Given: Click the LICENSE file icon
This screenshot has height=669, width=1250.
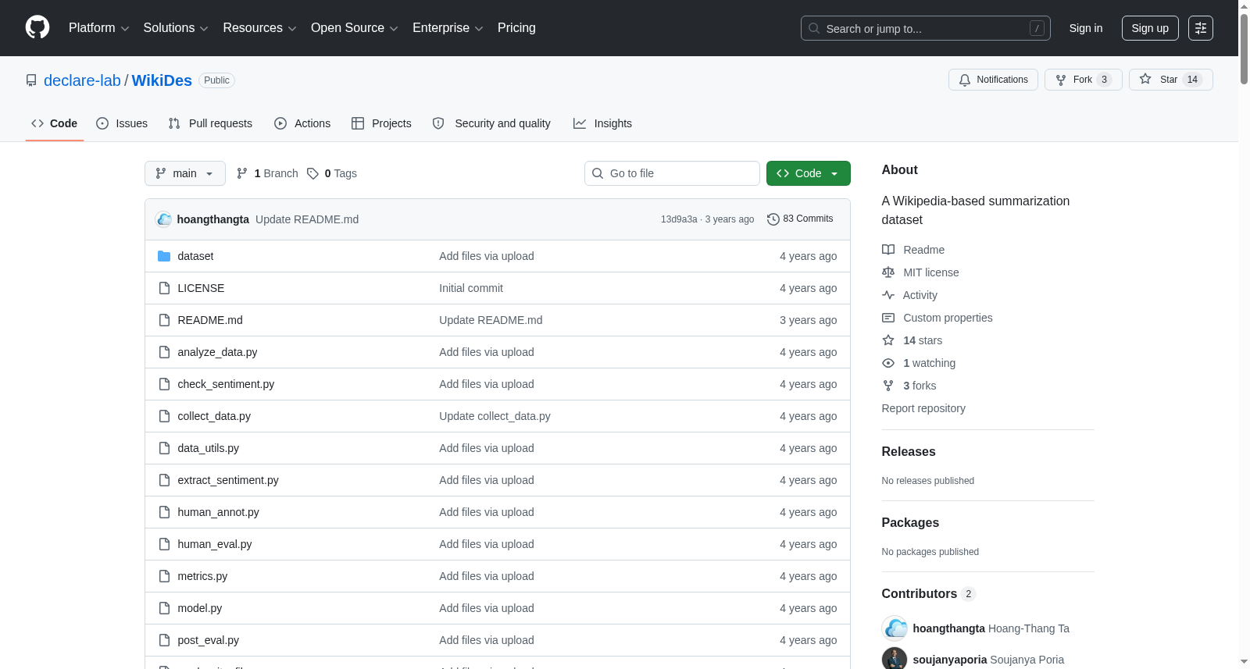Looking at the screenshot, I should pyautogui.click(x=164, y=288).
